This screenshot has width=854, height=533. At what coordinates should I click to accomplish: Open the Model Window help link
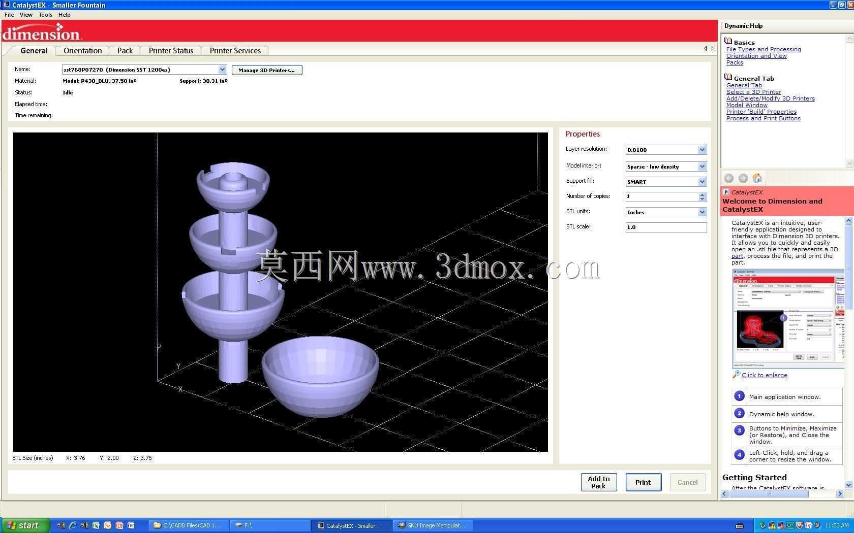pyautogui.click(x=747, y=105)
